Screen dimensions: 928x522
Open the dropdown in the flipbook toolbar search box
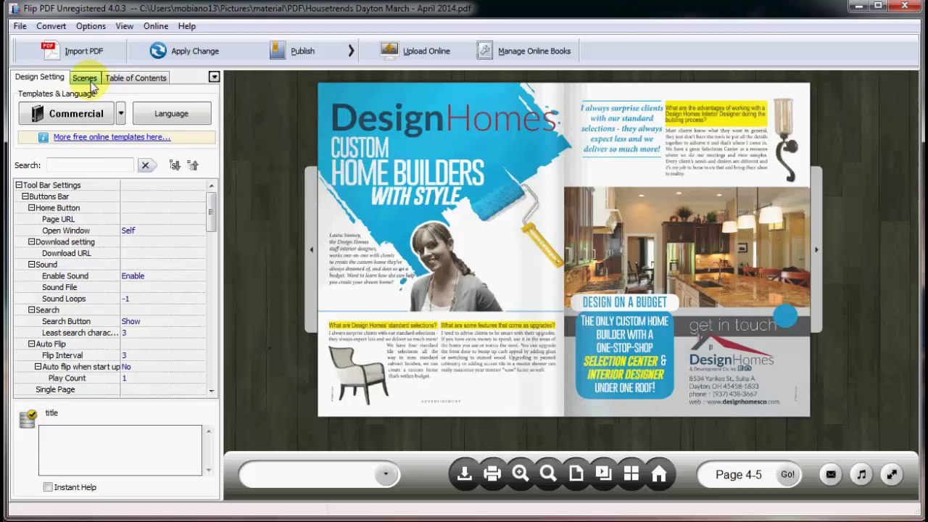click(x=386, y=474)
